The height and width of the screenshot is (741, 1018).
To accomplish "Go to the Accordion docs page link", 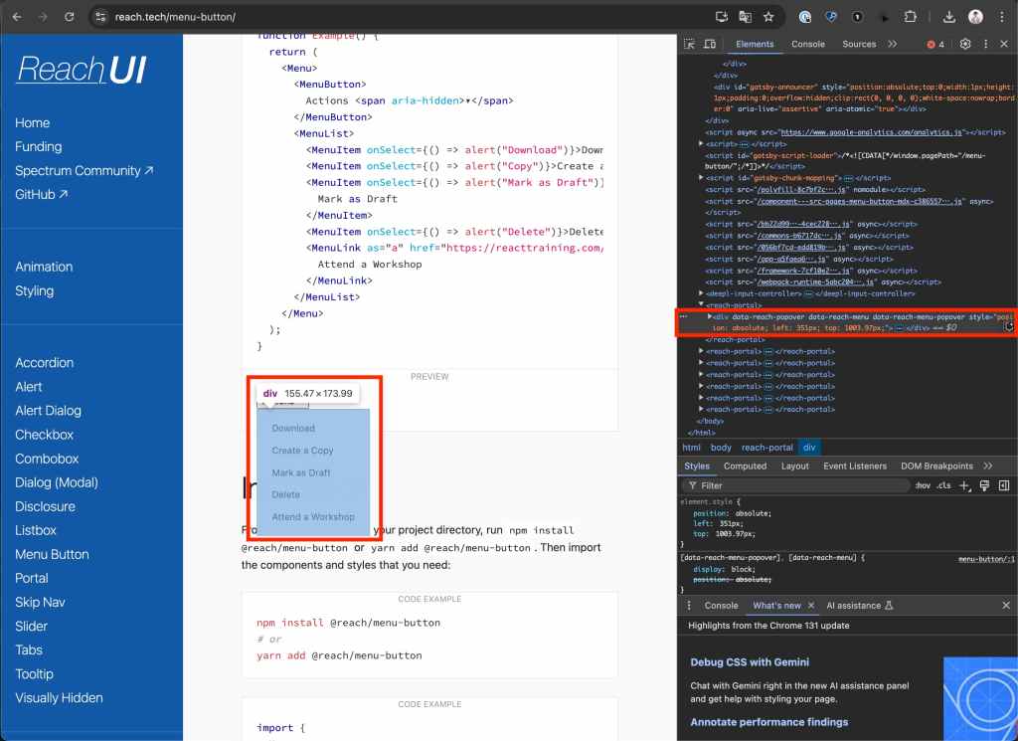I will point(44,362).
